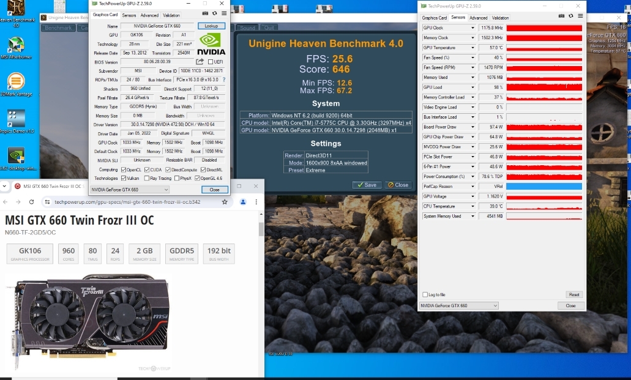Click refresh icon in Graphics Card GPU-Z window
The height and width of the screenshot is (380, 631).
[x=214, y=13]
